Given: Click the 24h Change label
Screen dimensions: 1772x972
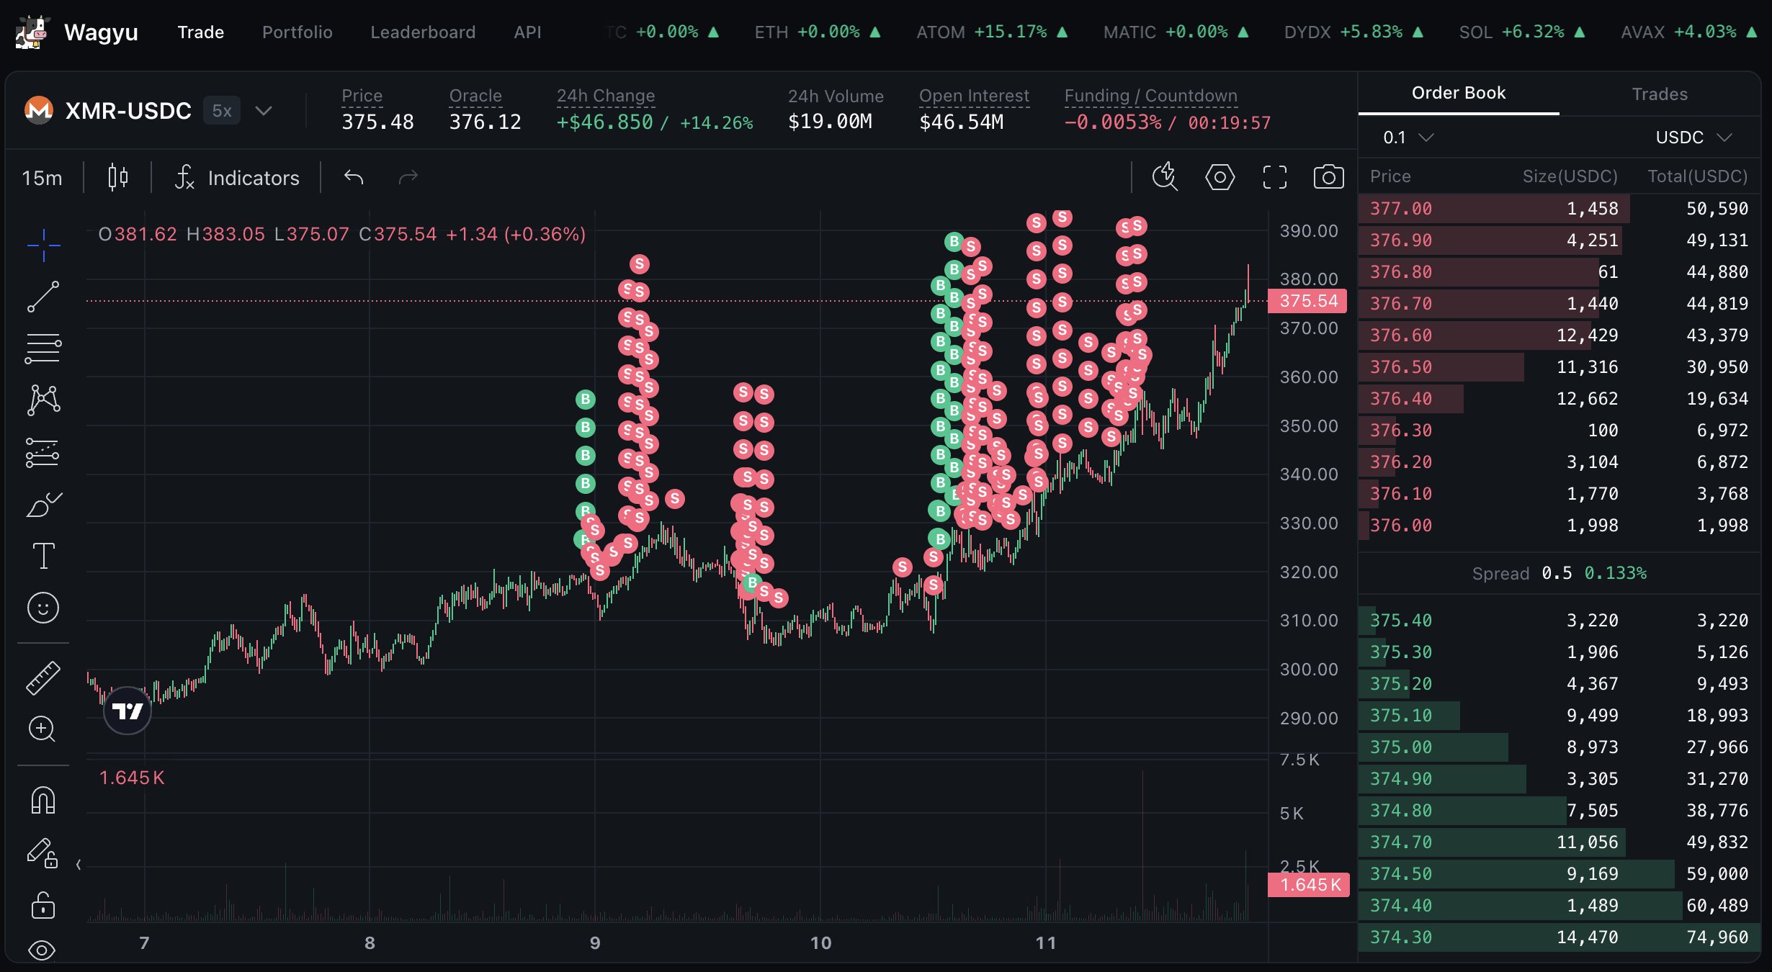Looking at the screenshot, I should [x=606, y=96].
